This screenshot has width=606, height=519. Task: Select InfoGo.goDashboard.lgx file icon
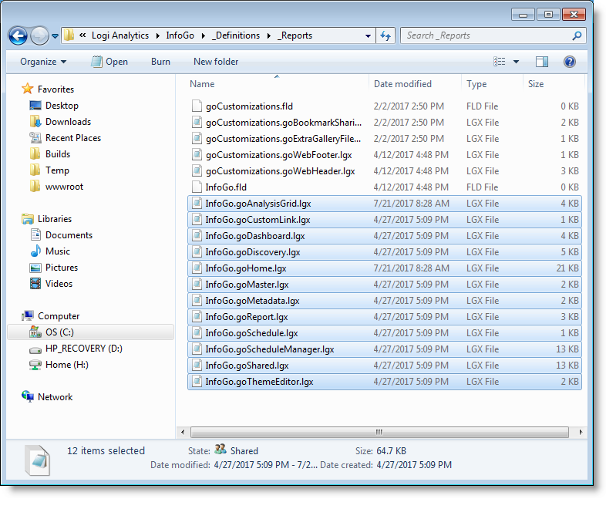(197, 236)
